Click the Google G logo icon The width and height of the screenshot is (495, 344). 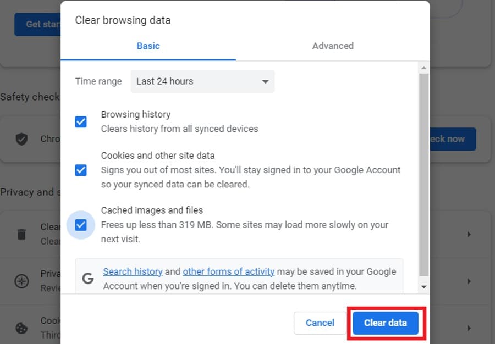tap(88, 278)
